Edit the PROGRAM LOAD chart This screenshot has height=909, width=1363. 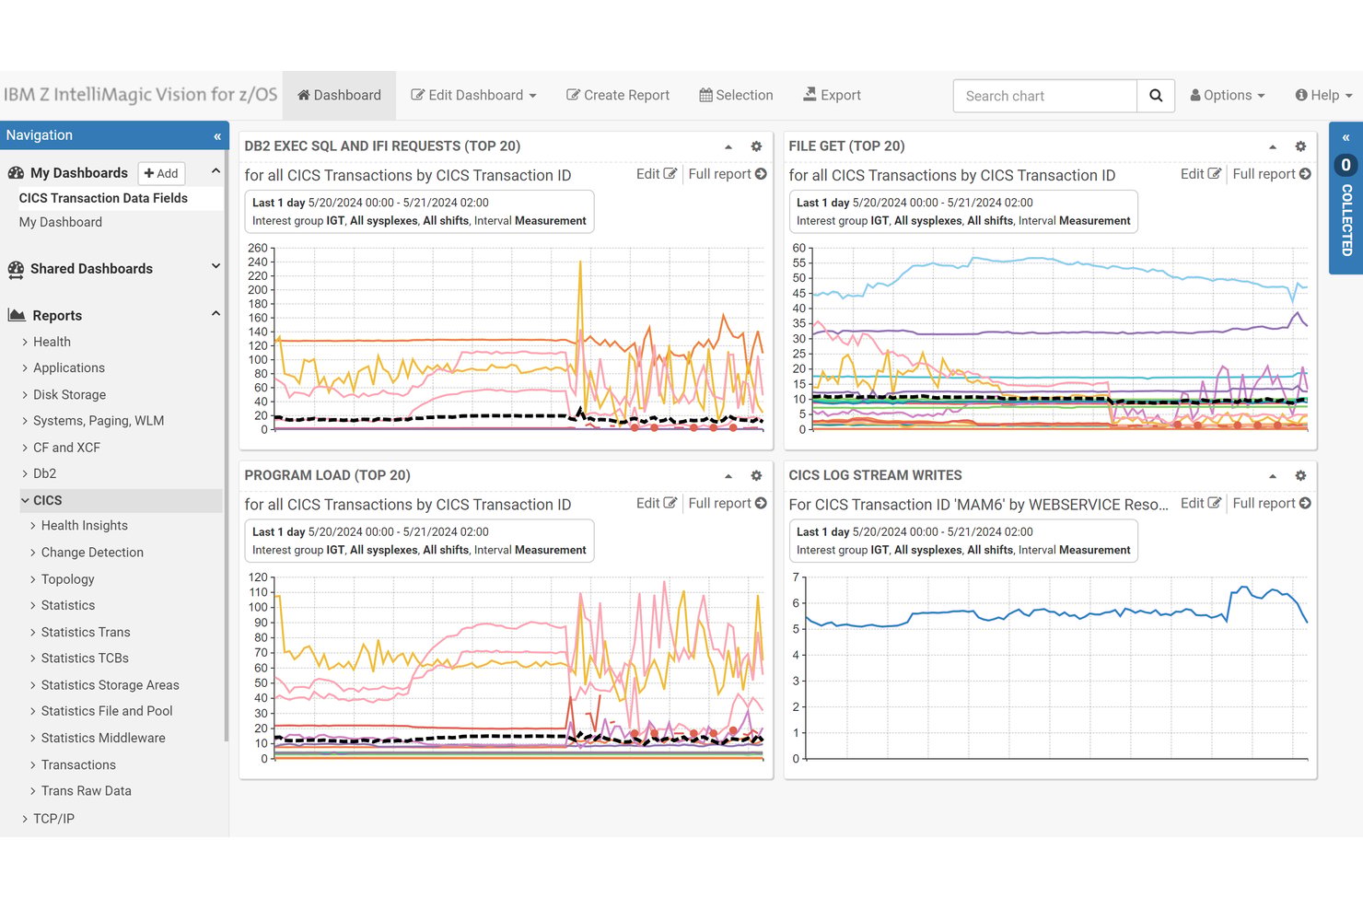tap(656, 503)
